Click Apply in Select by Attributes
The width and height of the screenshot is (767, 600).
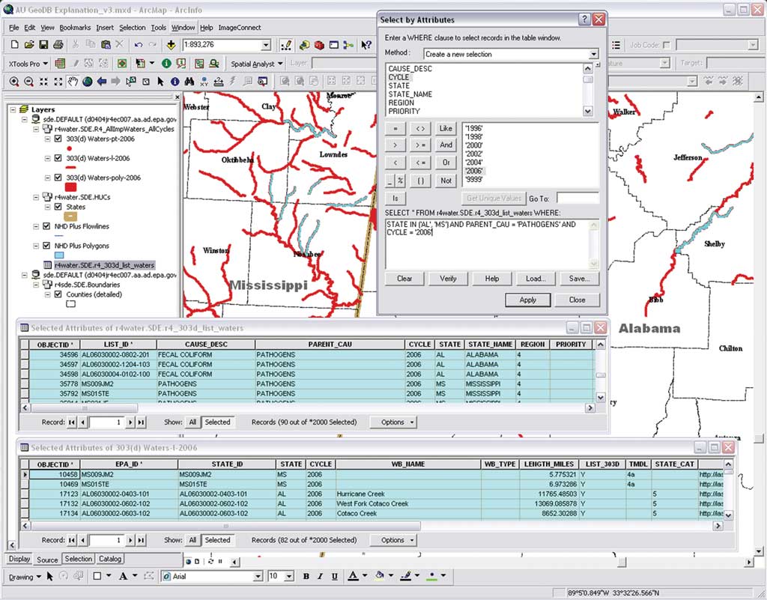pyautogui.click(x=528, y=300)
